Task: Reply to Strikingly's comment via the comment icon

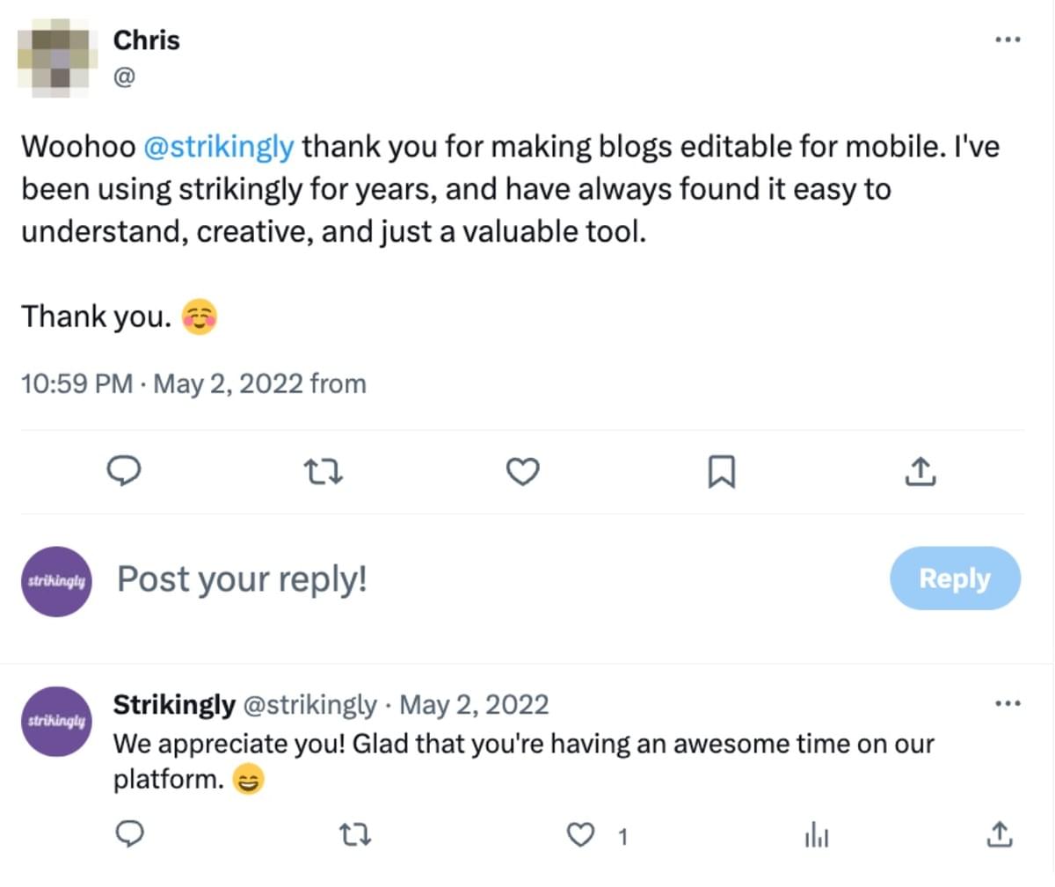Action: point(130,834)
